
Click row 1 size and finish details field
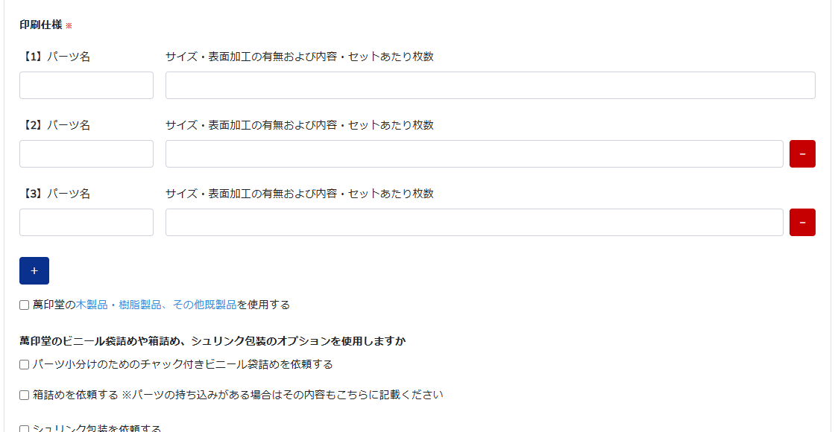pyautogui.click(x=491, y=85)
